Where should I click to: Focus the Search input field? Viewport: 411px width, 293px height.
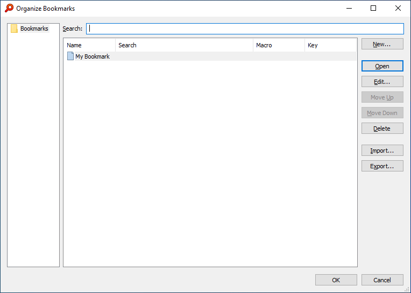point(245,28)
